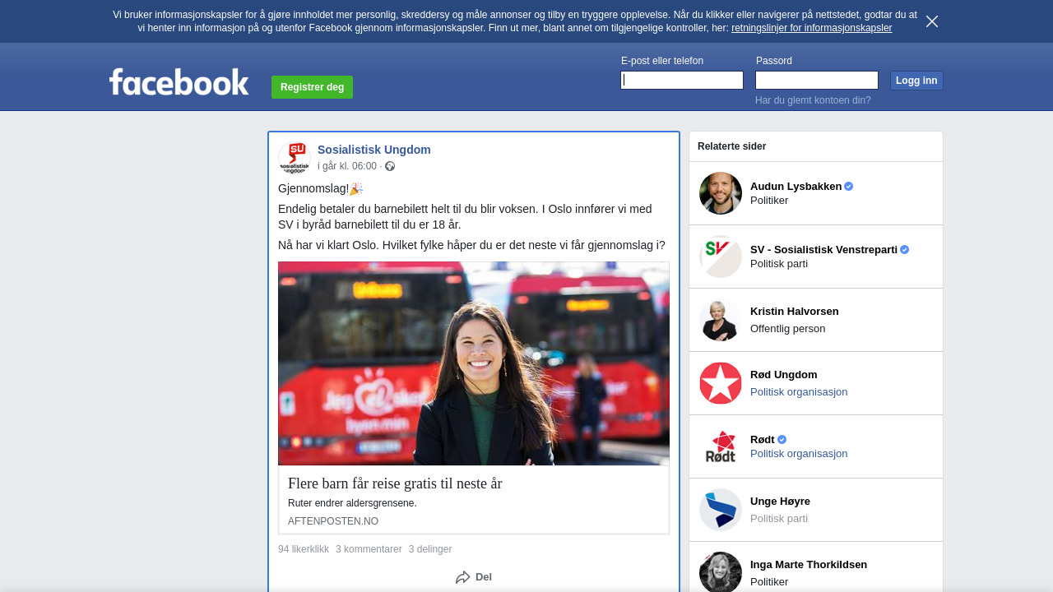The width and height of the screenshot is (1053, 592).
Task: Open Audun Lysbakken's profile picture
Action: [721, 193]
